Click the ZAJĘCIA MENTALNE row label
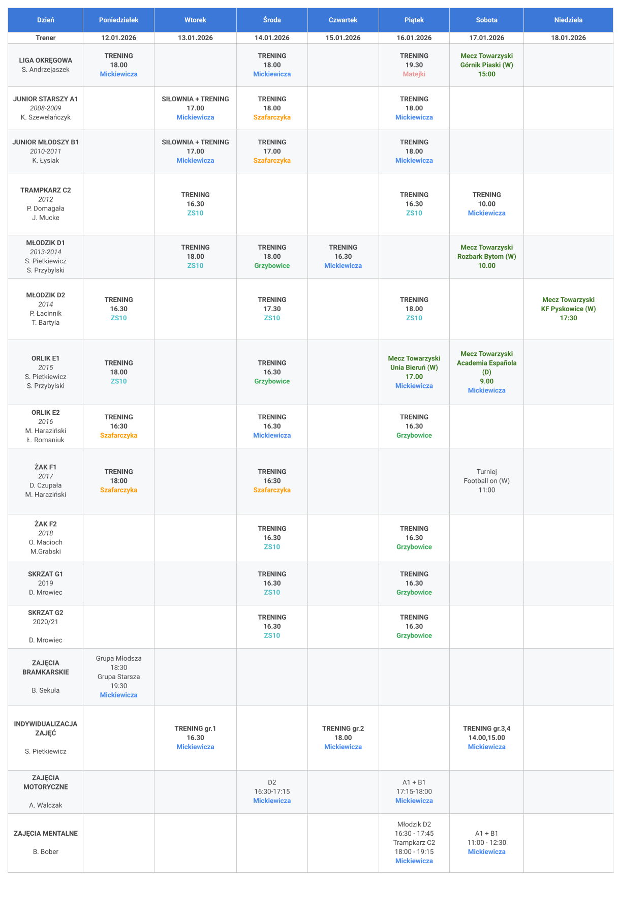The height and width of the screenshot is (917, 620). 46,843
